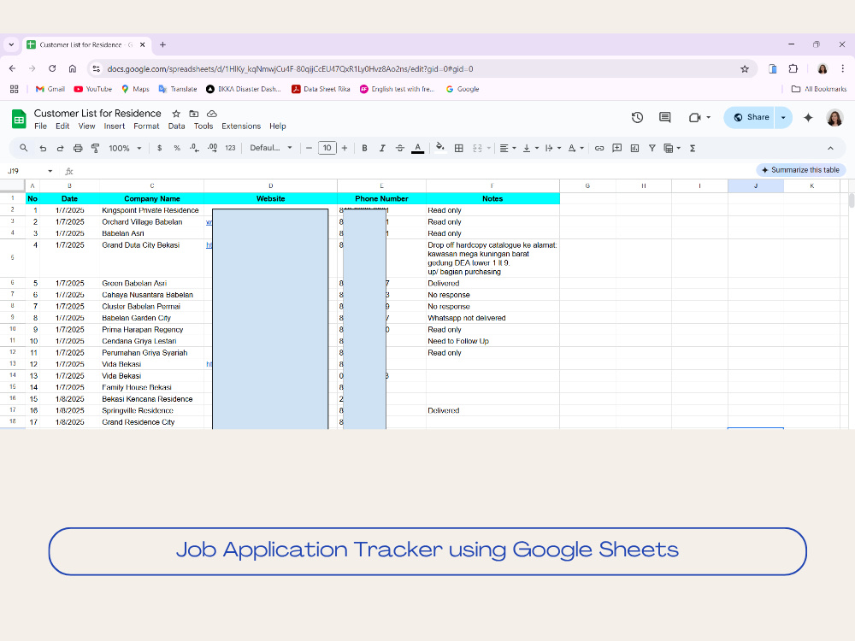Open a new browser tab
Image resolution: width=855 pixels, height=641 pixels.
point(162,44)
